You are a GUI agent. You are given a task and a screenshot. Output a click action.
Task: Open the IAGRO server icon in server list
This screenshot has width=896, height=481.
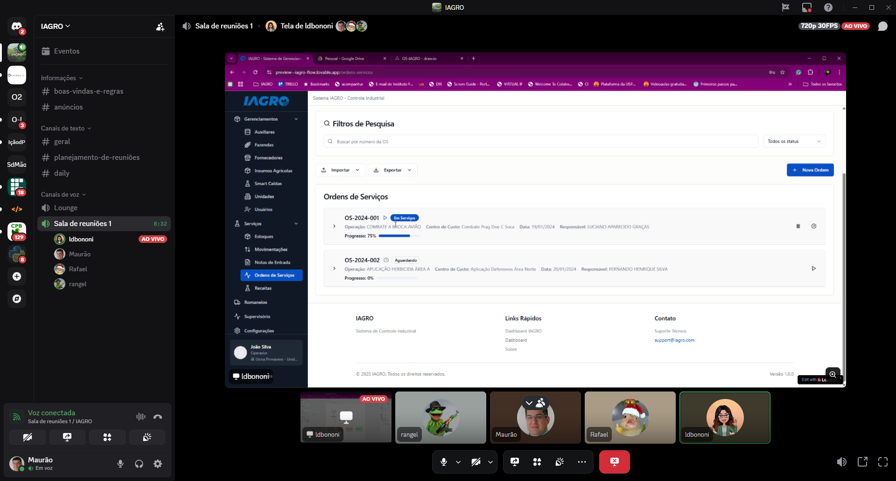[x=17, y=53]
